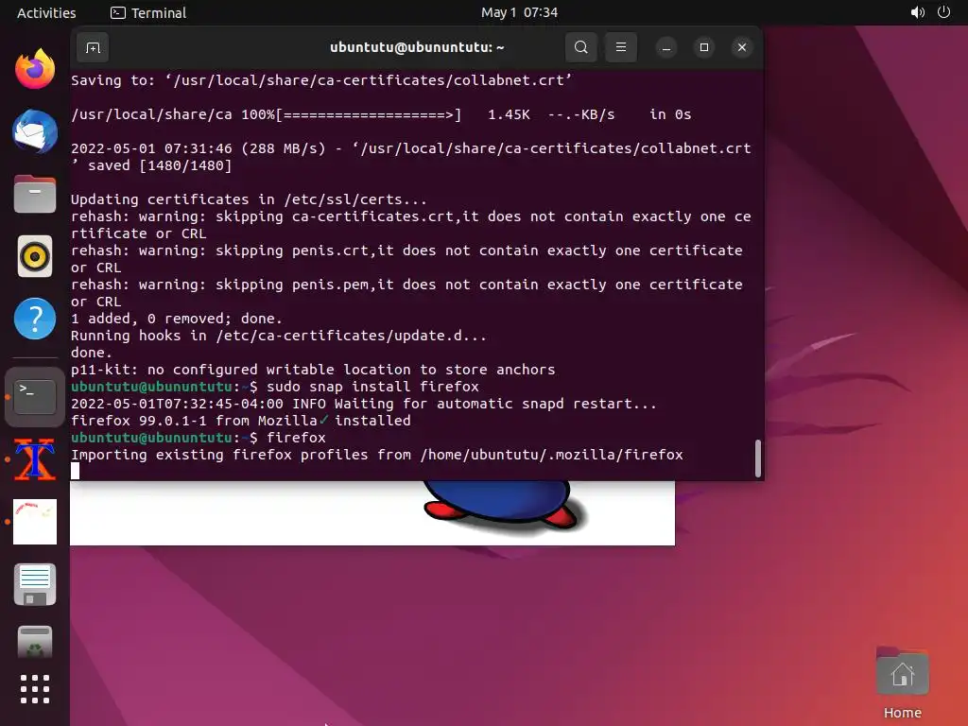Viewport: 968px width, 726px height.
Task: Click 'firefox 99.0.1-1 from Mozilla' line
Action: click(241, 421)
